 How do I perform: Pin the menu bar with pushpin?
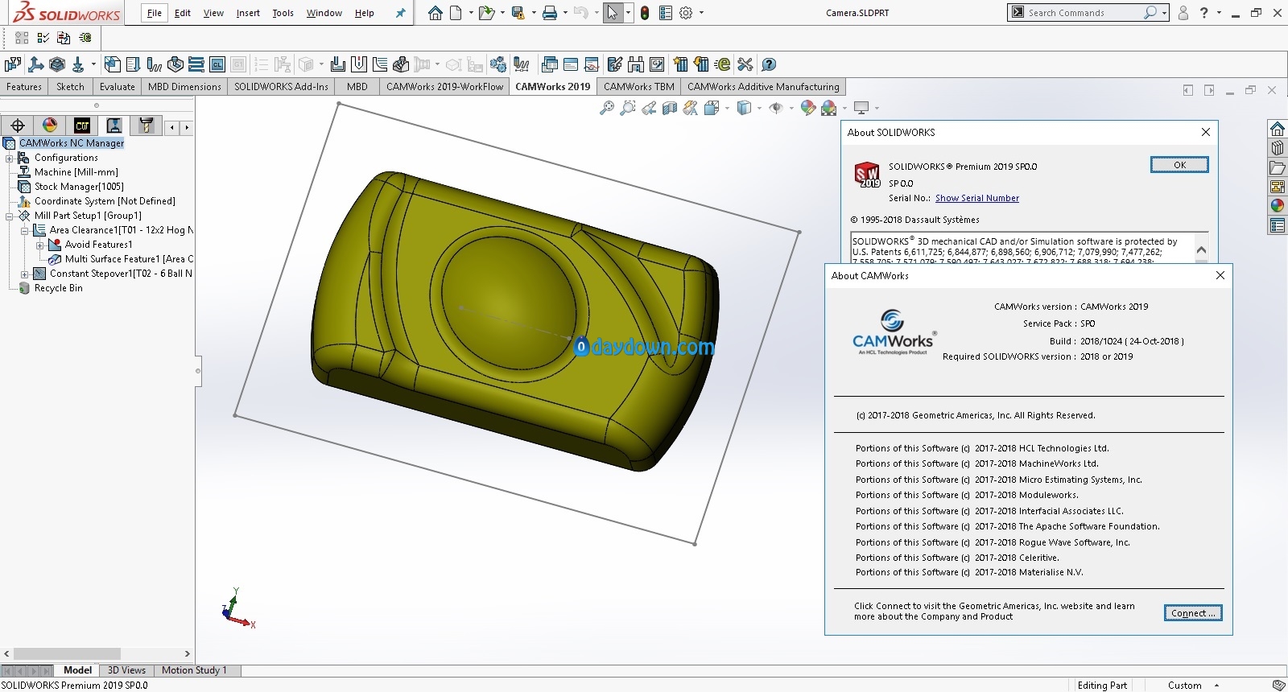click(x=400, y=13)
